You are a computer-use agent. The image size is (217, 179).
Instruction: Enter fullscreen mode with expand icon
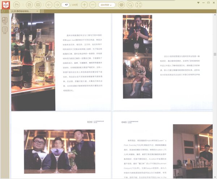pos(139,5)
